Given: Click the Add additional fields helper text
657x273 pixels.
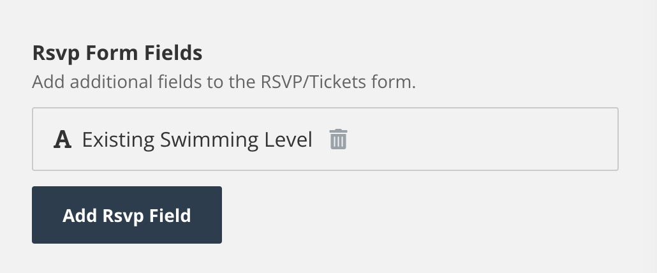Looking at the screenshot, I should [224, 82].
